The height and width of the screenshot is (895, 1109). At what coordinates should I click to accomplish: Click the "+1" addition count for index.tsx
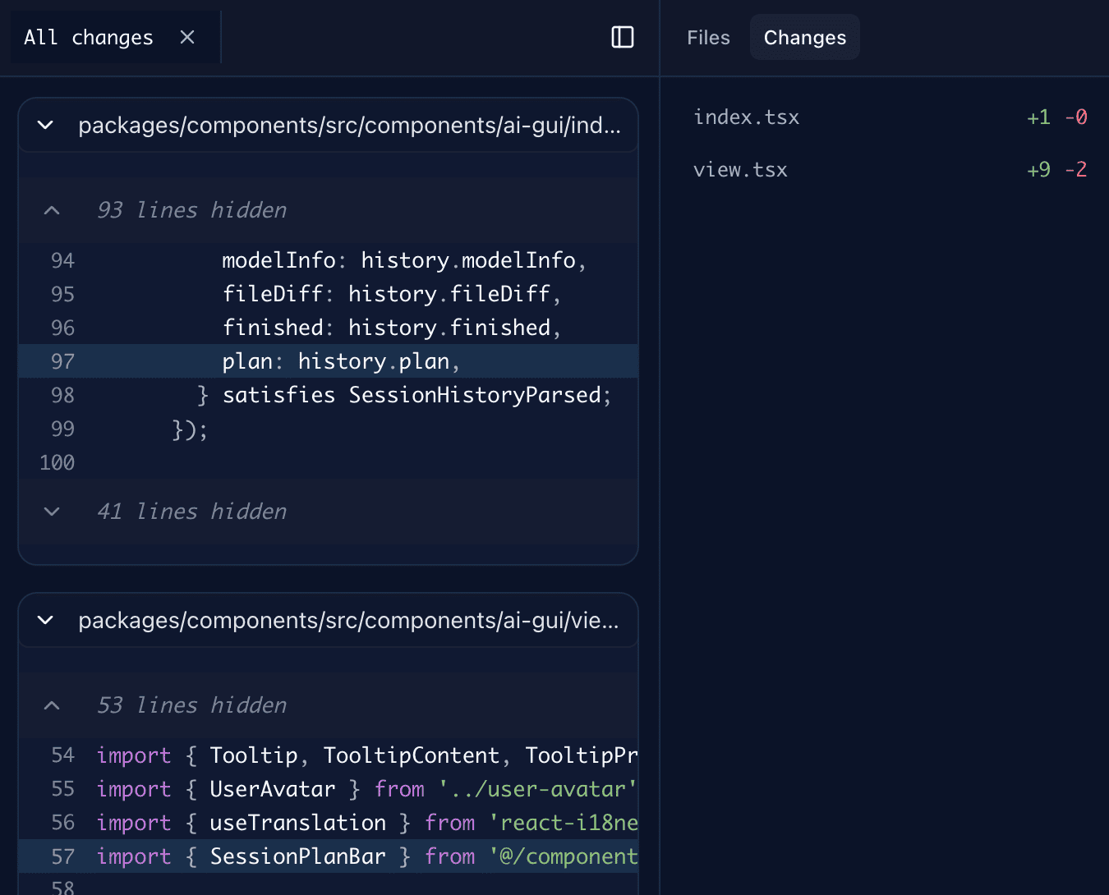coord(1038,117)
